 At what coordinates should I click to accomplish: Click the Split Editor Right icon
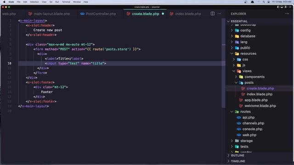[x=212, y=13]
